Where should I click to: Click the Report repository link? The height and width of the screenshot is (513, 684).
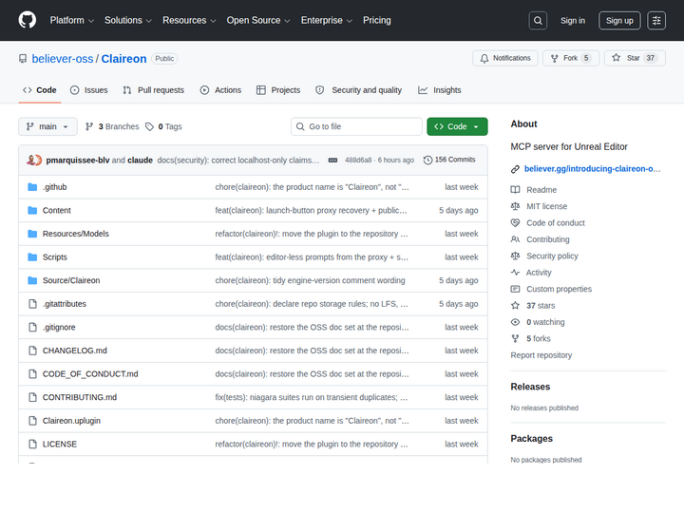[x=541, y=355]
